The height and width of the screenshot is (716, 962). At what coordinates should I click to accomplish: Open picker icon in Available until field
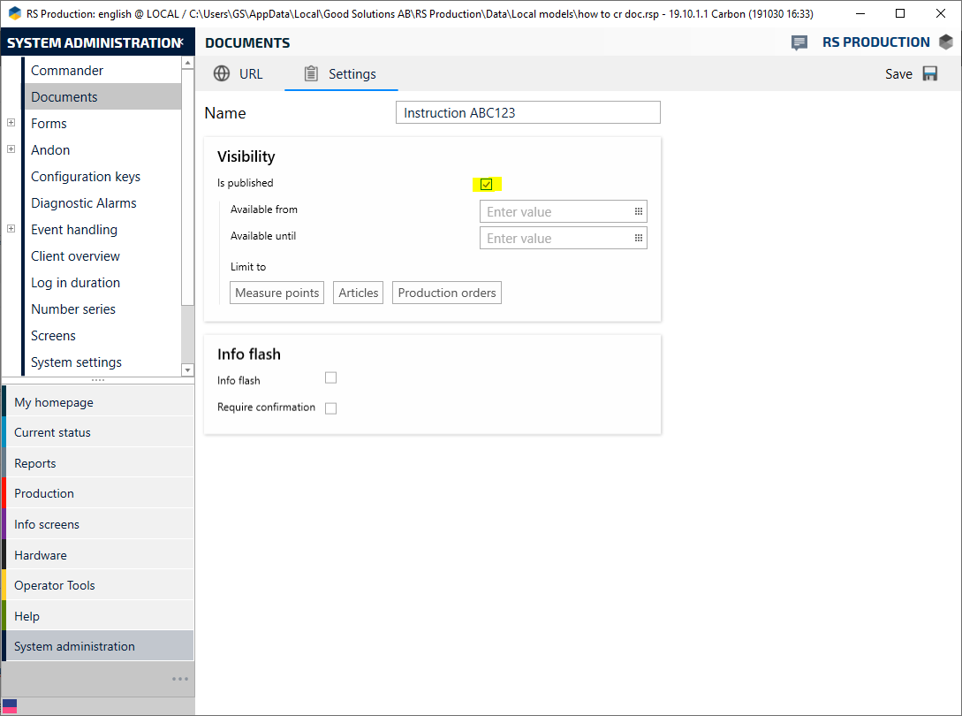(x=638, y=239)
